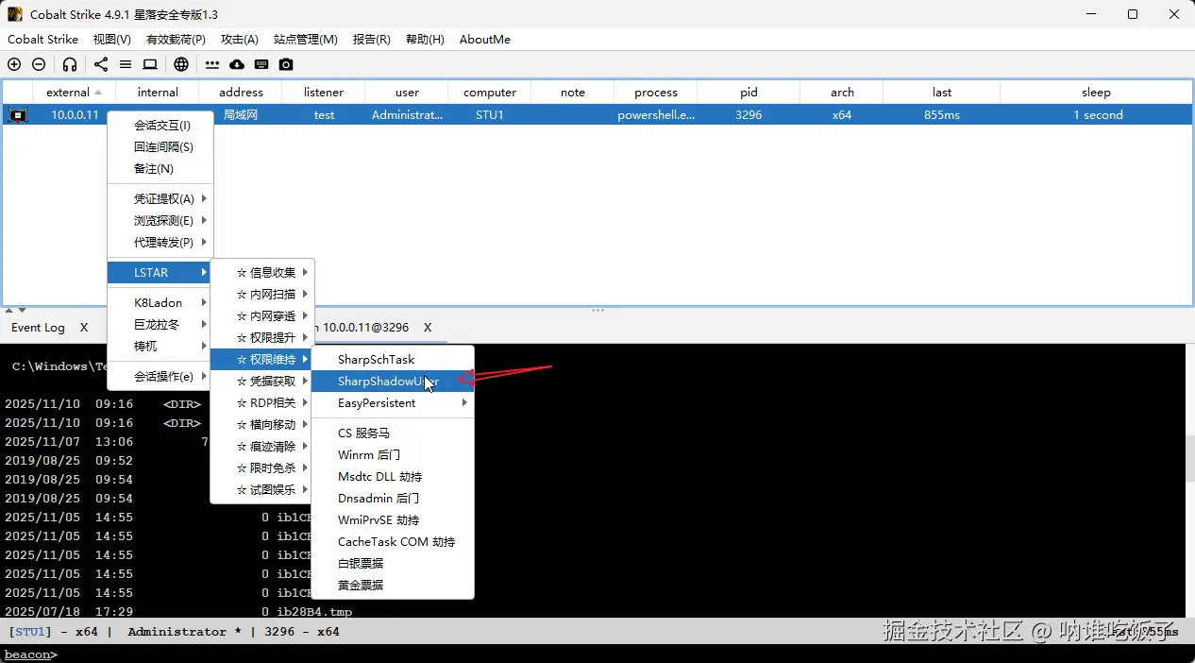Expand top pane with the down triangle
The image size is (1195, 663).
(22, 310)
